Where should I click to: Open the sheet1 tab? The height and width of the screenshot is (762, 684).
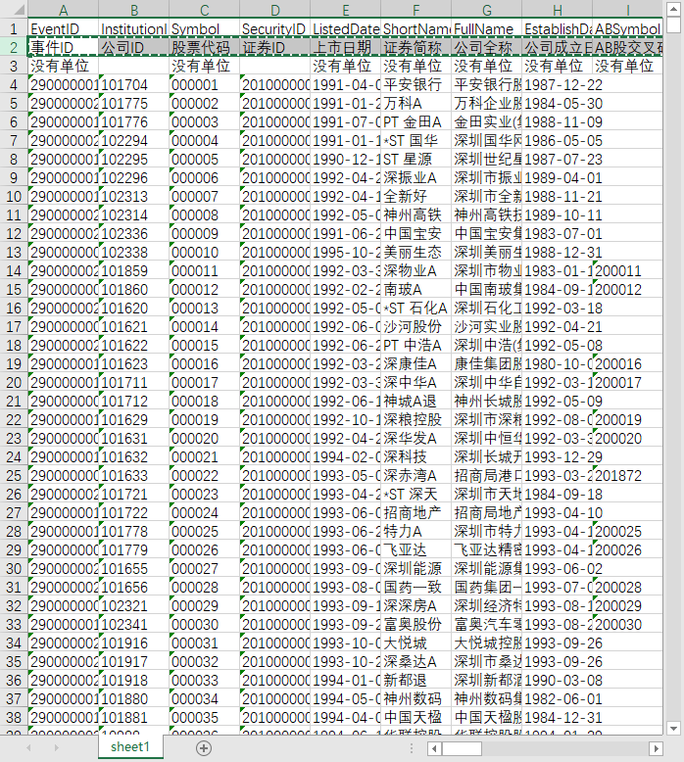click(130, 747)
